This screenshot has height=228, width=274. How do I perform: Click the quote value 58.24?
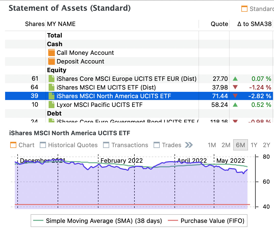pos(219,105)
